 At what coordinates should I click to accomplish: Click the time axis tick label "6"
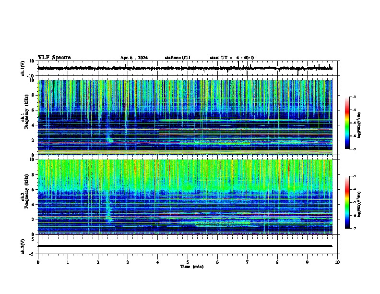[x=217, y=262]
